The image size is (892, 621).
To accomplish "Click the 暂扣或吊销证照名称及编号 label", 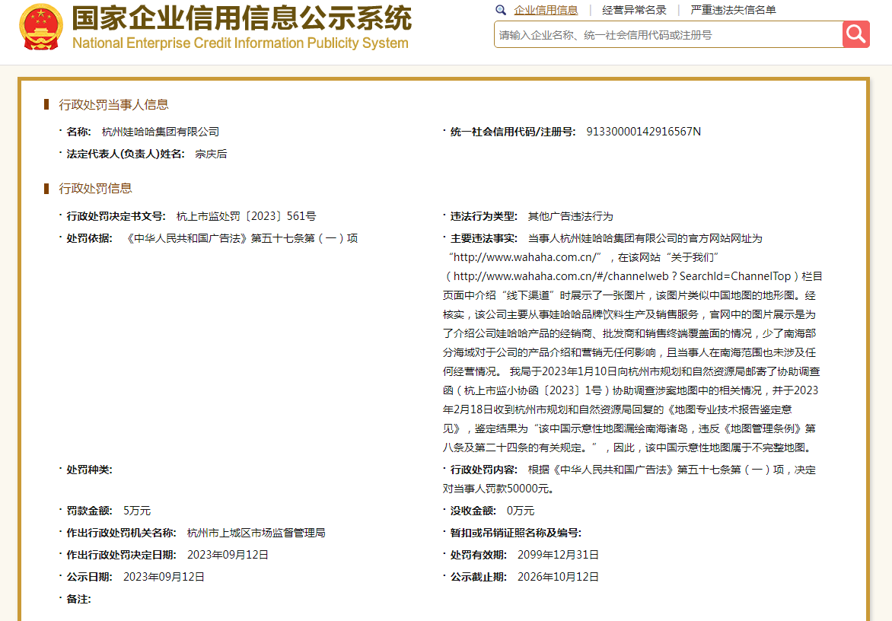I will point(516,533).
